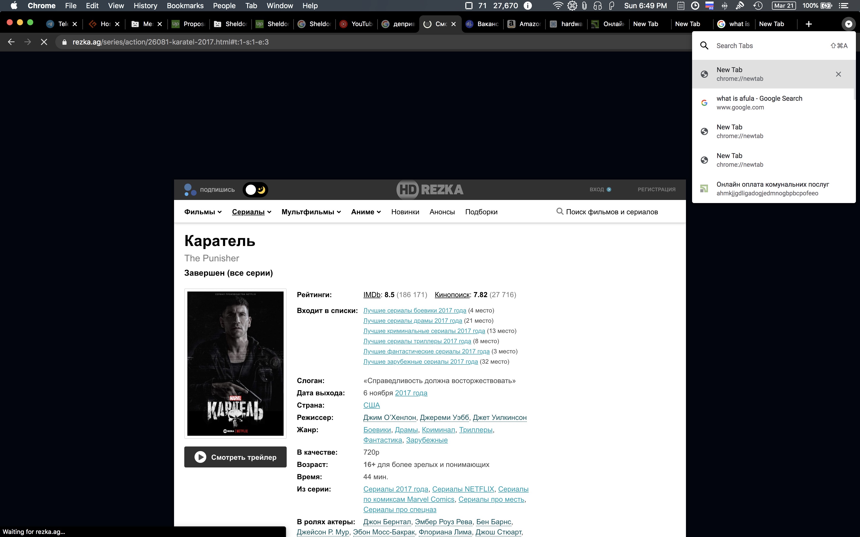Image resolution: width=860 pixels, height=537 pixels.
Task: Click the РЕГИСТРАЦИЯ link
Action: (x=656, y=189)
